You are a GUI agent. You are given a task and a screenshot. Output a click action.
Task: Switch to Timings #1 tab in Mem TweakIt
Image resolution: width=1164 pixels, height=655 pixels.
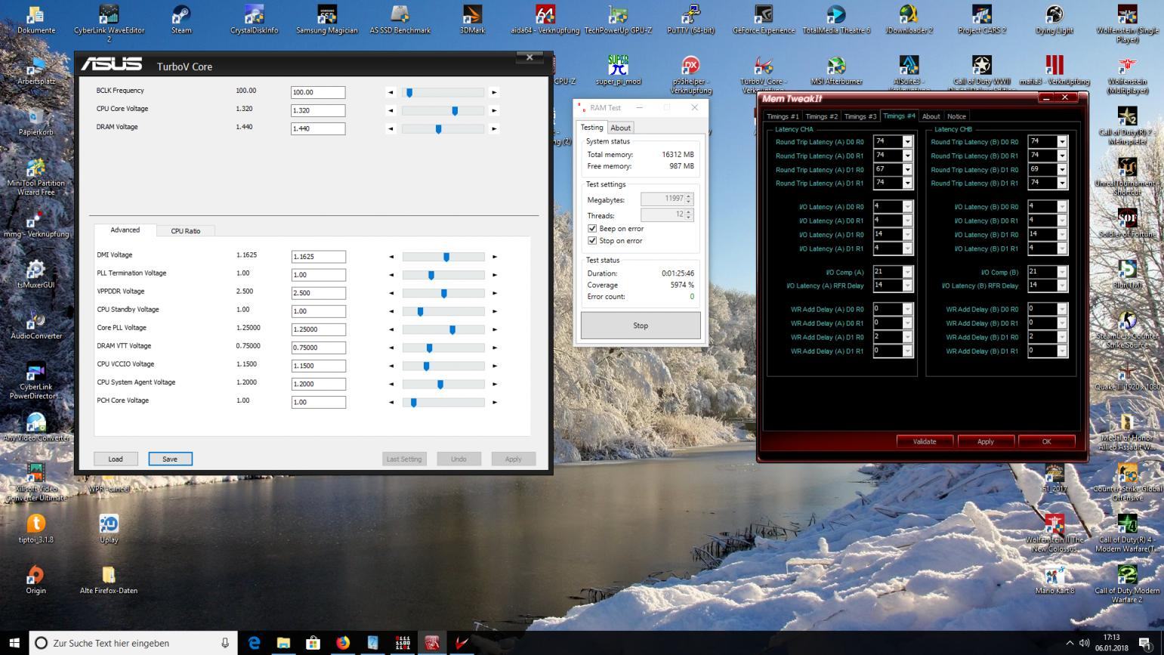click(782, 116)
